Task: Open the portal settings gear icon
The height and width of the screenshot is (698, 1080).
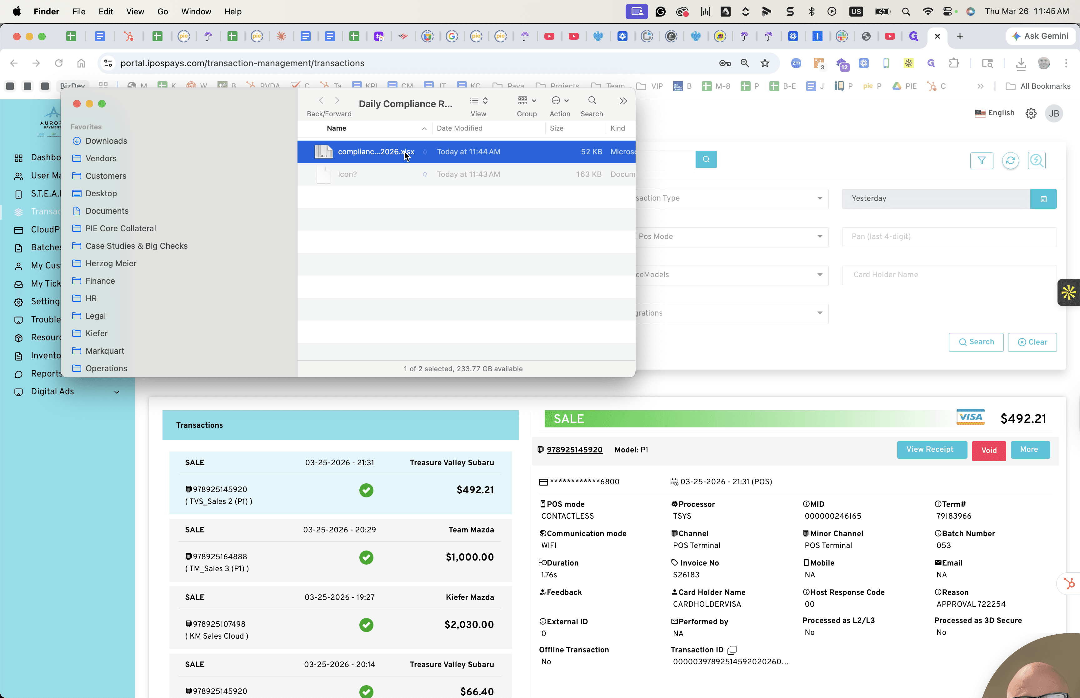Action: pos(1031,113)
